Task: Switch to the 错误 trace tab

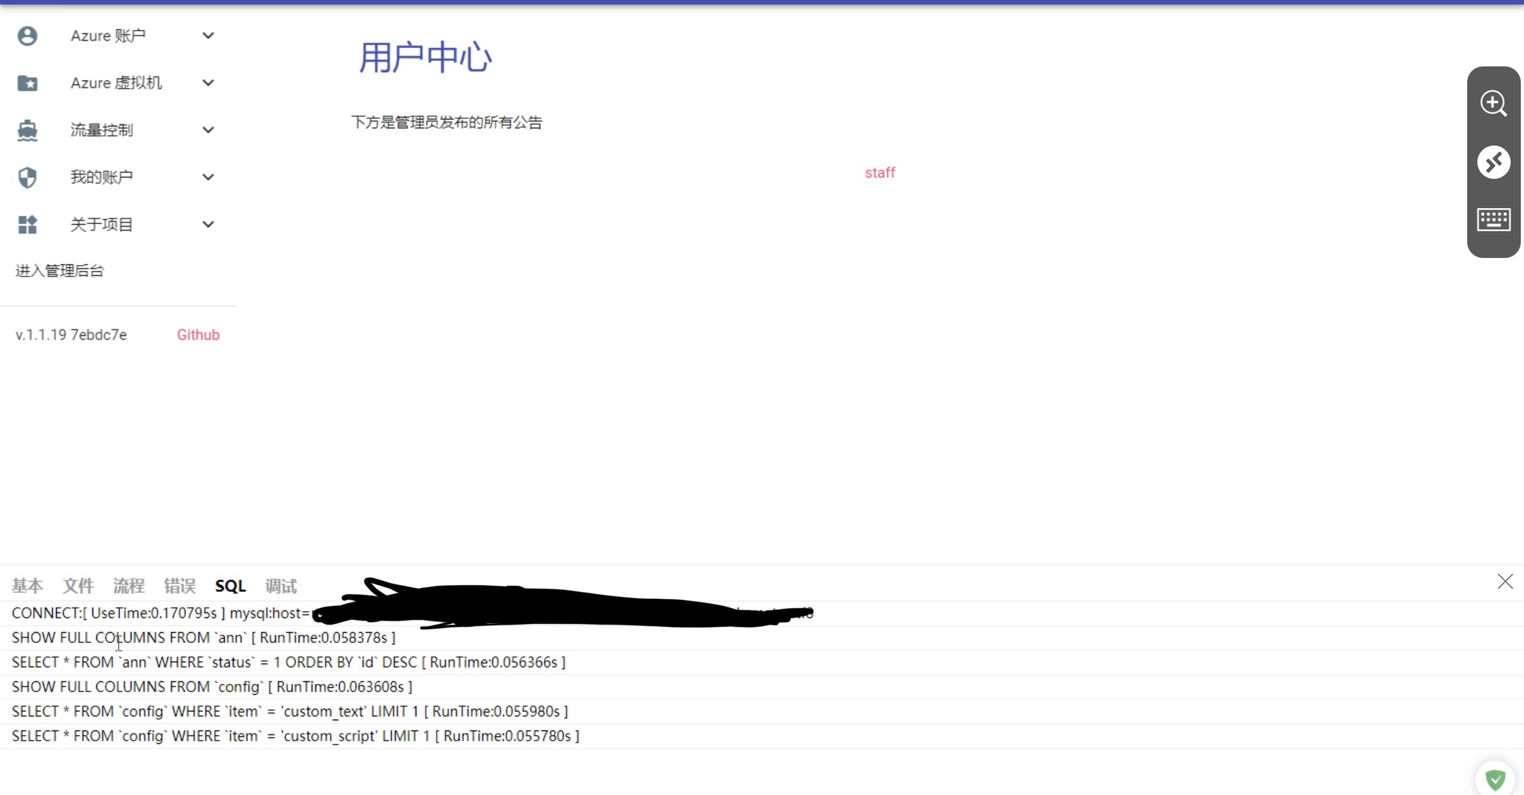Action: (x=179, y=586)
